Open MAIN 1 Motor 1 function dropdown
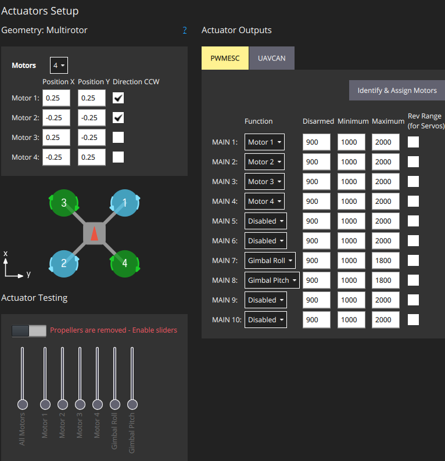The width and height of the screenshot is (445, 461). click(264, 142)
